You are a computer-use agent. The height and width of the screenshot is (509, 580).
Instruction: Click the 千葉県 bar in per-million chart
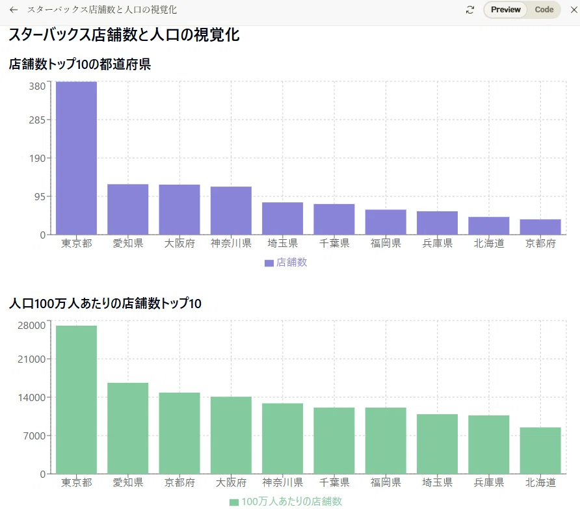point(334,441)
